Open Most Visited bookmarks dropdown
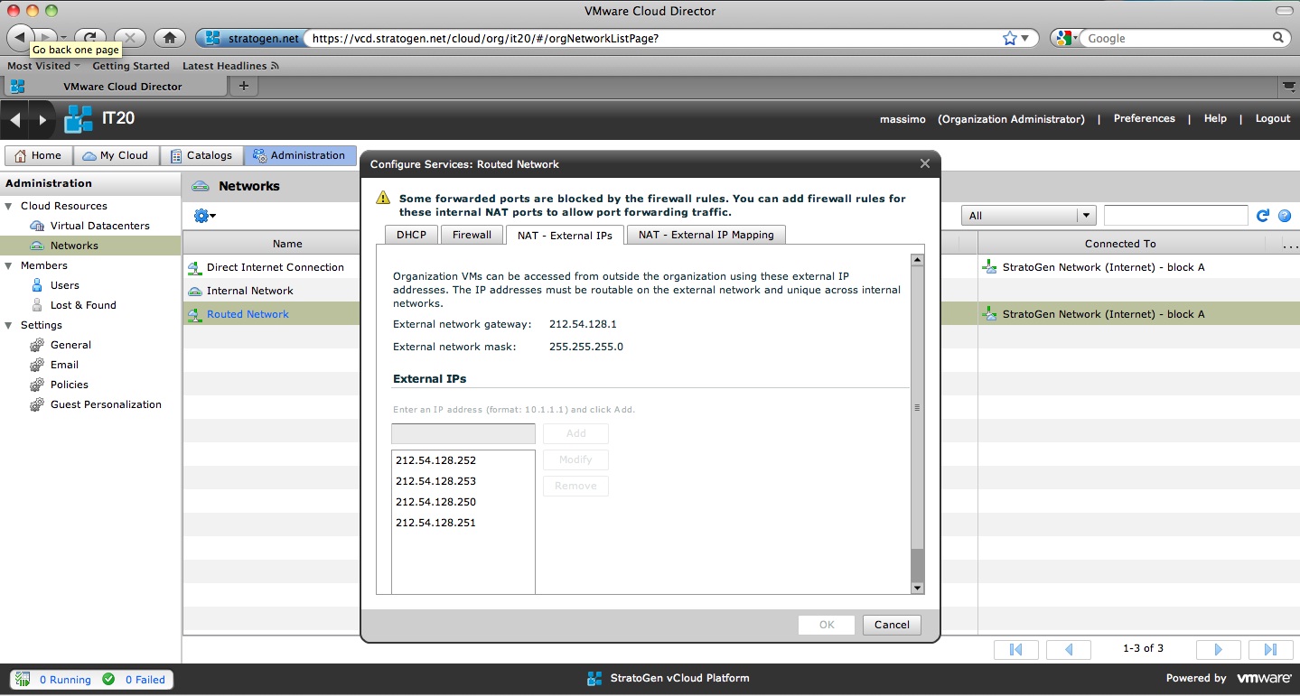The image size is (1300, 696). click(x=43, y=66)
